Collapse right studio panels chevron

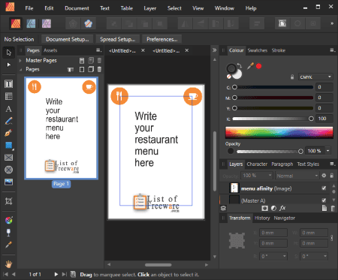[215, 50]
